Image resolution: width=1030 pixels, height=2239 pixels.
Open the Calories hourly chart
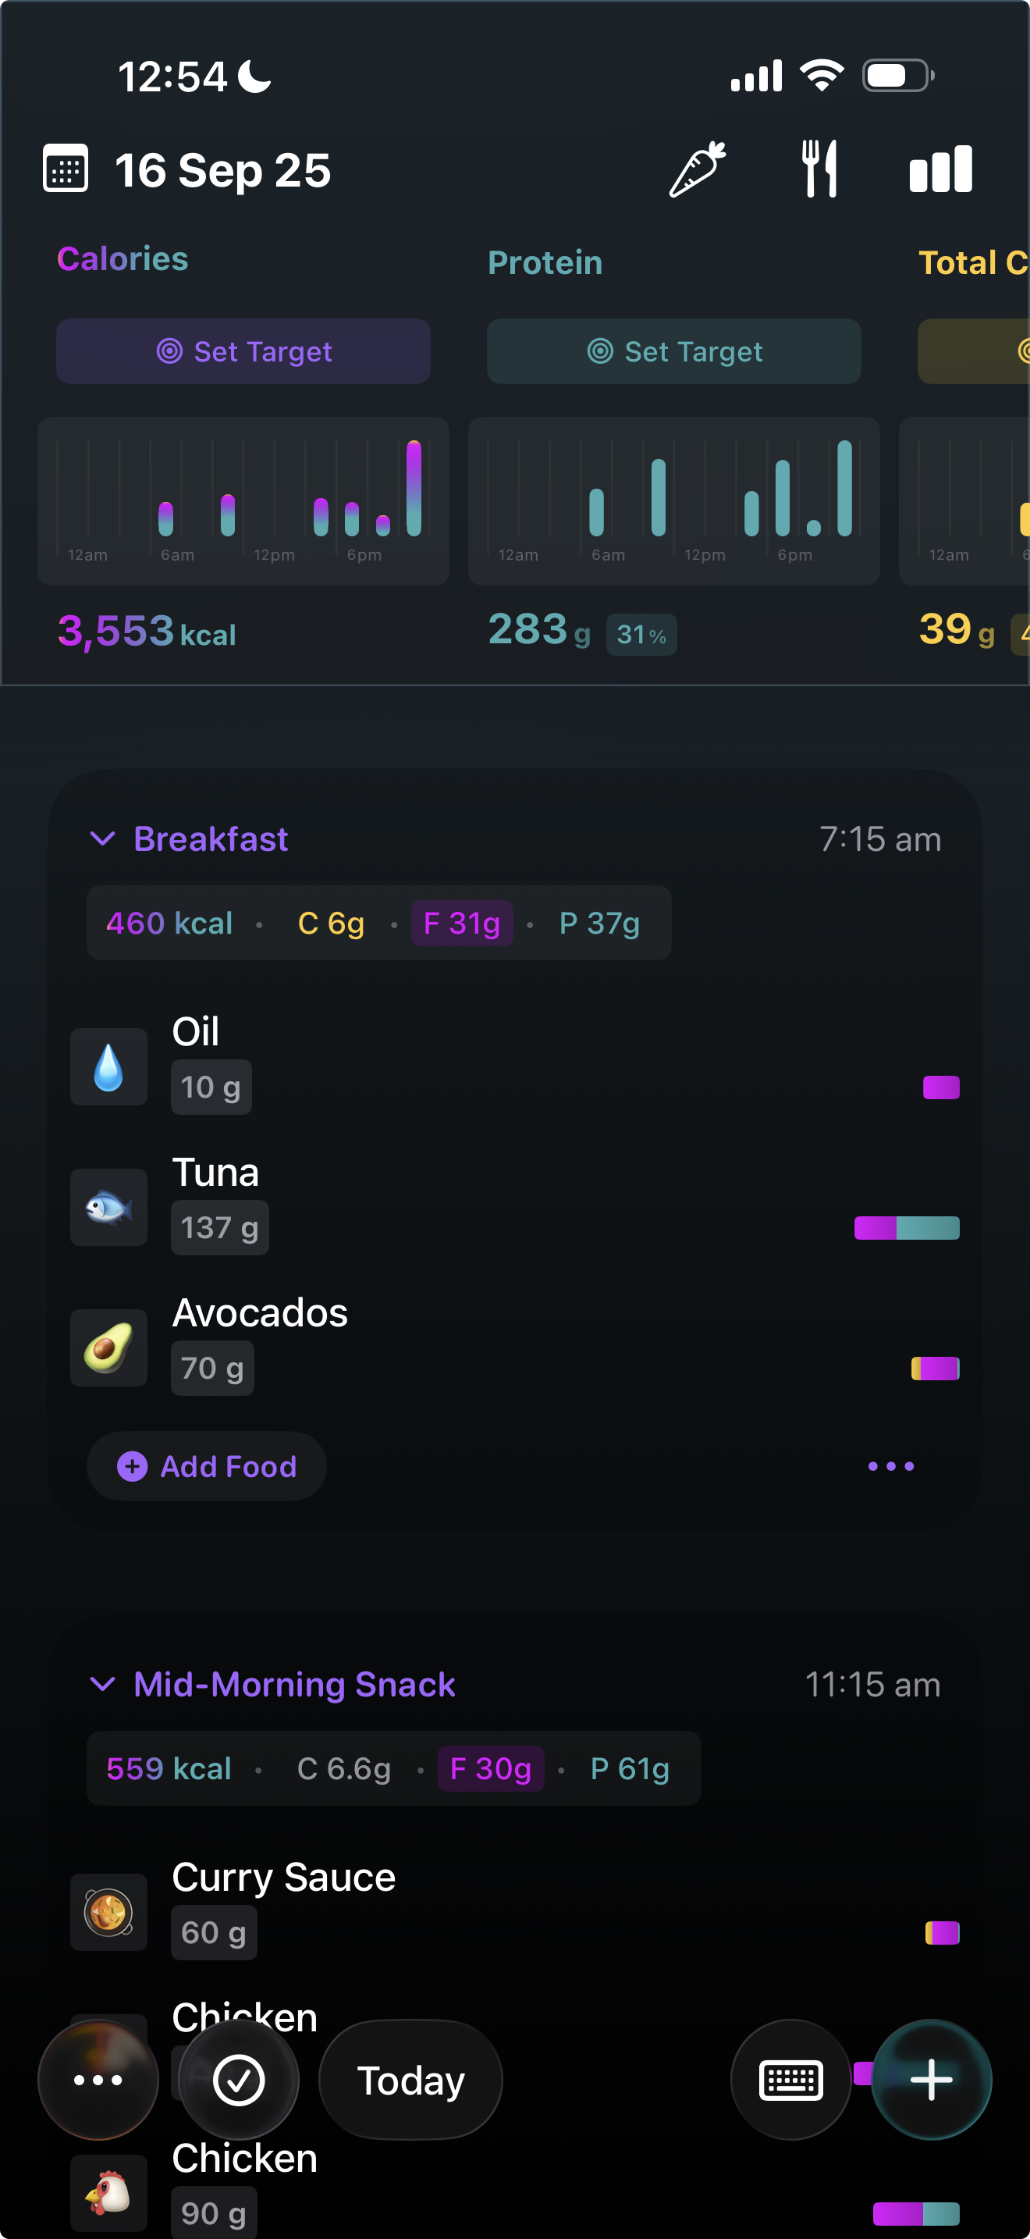pyautogui.click(x=243, y=500)
